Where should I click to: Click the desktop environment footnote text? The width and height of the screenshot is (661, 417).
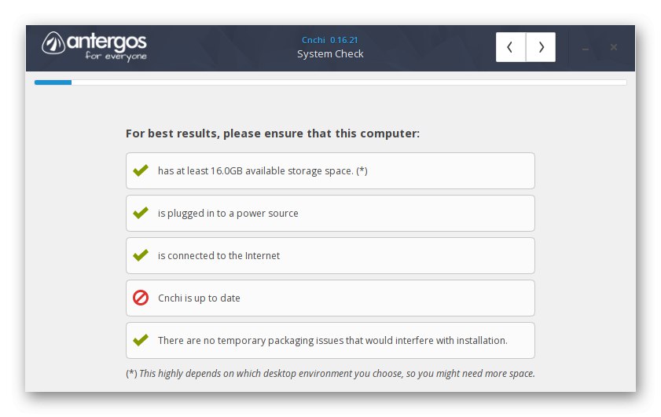pos(330,373)
